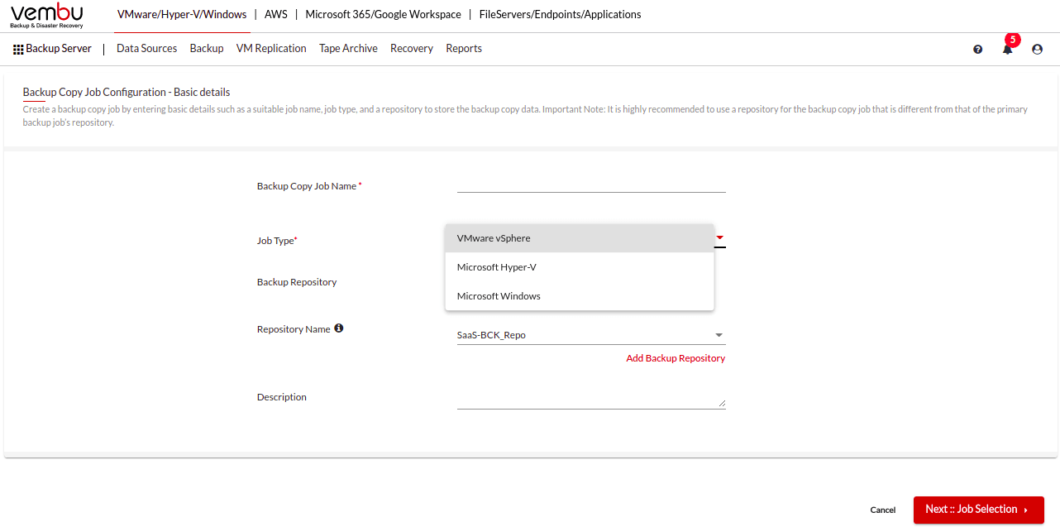Viewport: 1060px width, 527px height.
Task: Open the Data Sources menu
Action: (x=147, y=49)
